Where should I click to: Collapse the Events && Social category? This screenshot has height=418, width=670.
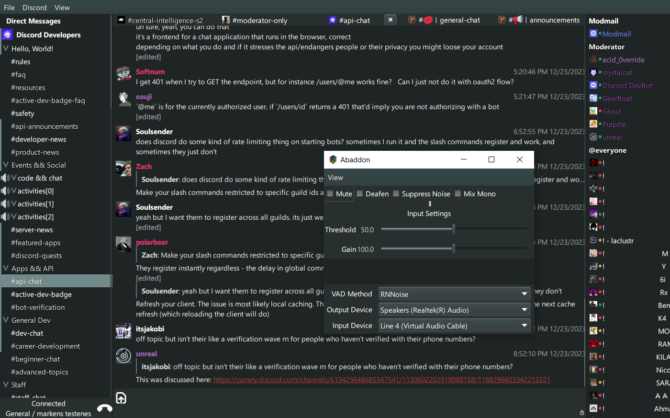coord(6,165)
